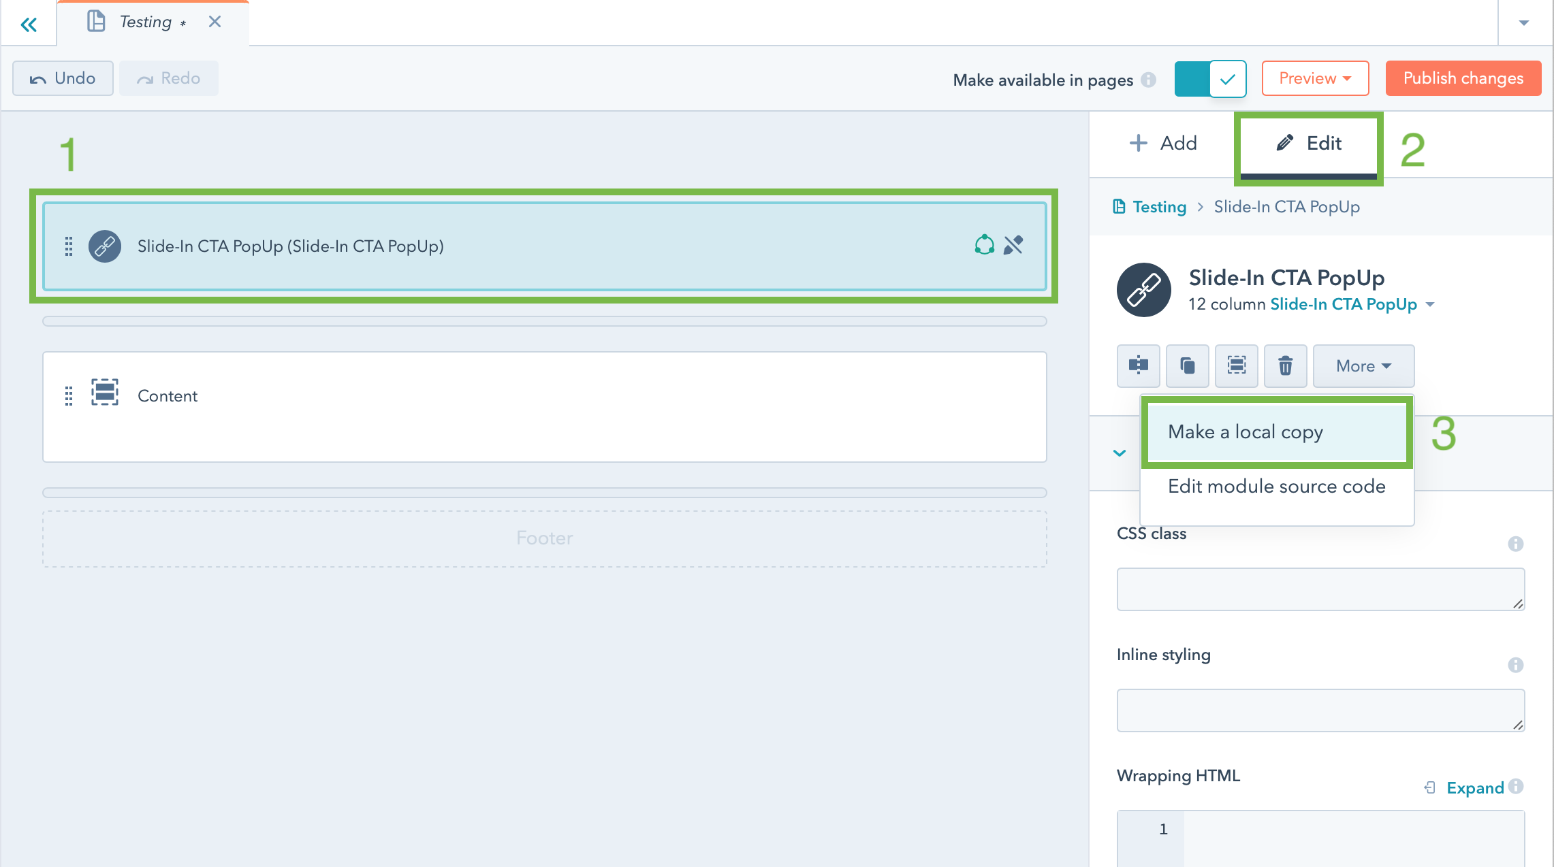
Task: Open the Preview dropdown
Action: 1315,78
